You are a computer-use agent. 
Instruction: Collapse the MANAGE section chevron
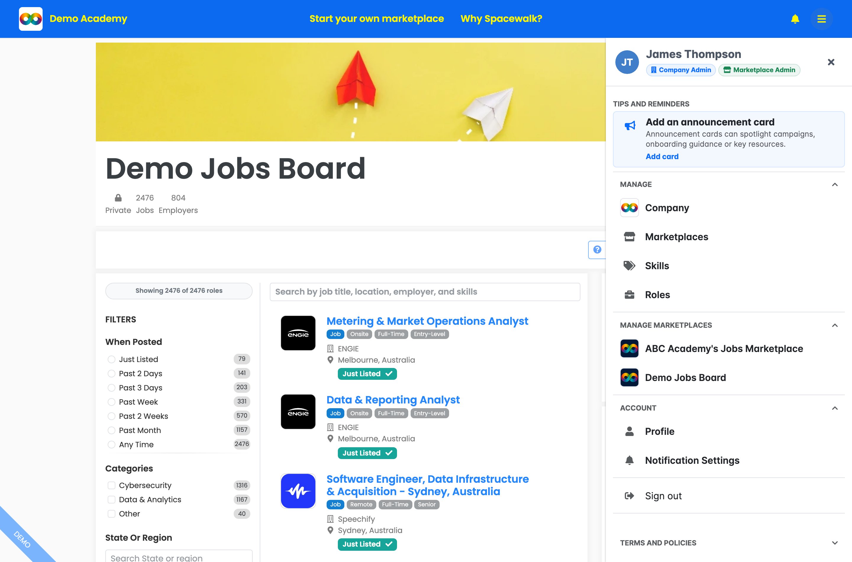pyautogui.click(x=835, y=184)
